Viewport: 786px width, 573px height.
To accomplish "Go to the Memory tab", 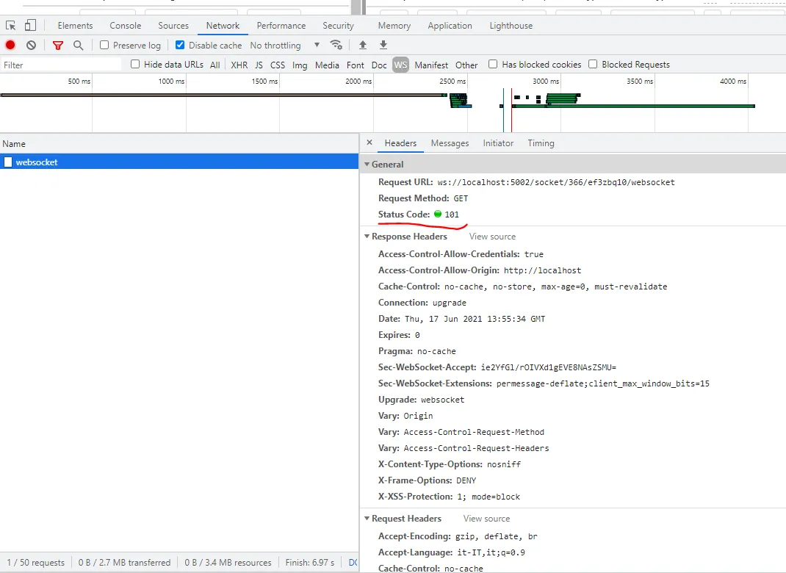I will point(394,26).
